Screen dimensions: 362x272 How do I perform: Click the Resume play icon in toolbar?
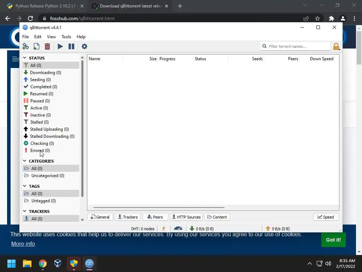60,46
